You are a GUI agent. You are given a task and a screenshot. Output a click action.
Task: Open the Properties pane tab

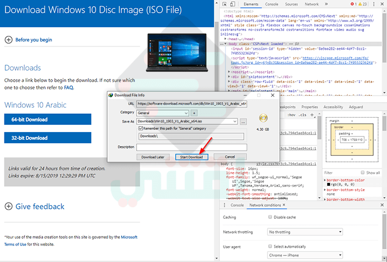310,107
